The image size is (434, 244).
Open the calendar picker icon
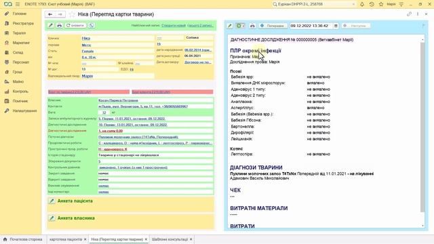click(336, 26)
